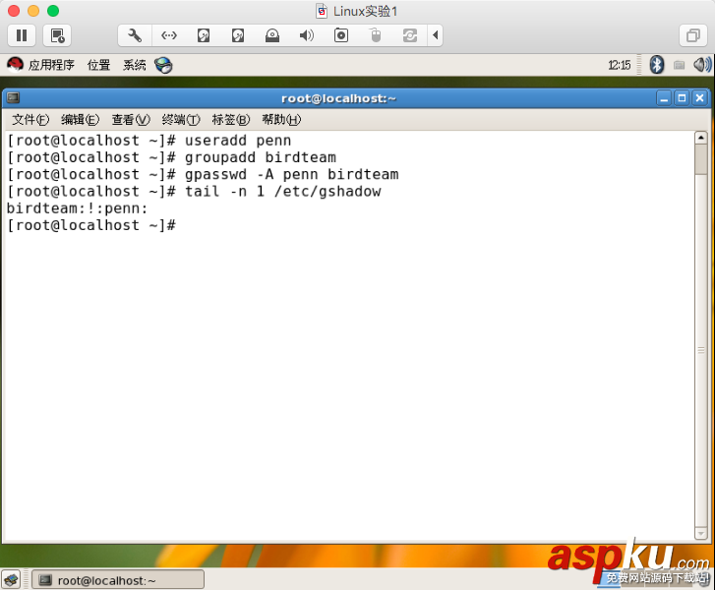
Task: Click the network status panel icon
Action: [x=679, y=65]
